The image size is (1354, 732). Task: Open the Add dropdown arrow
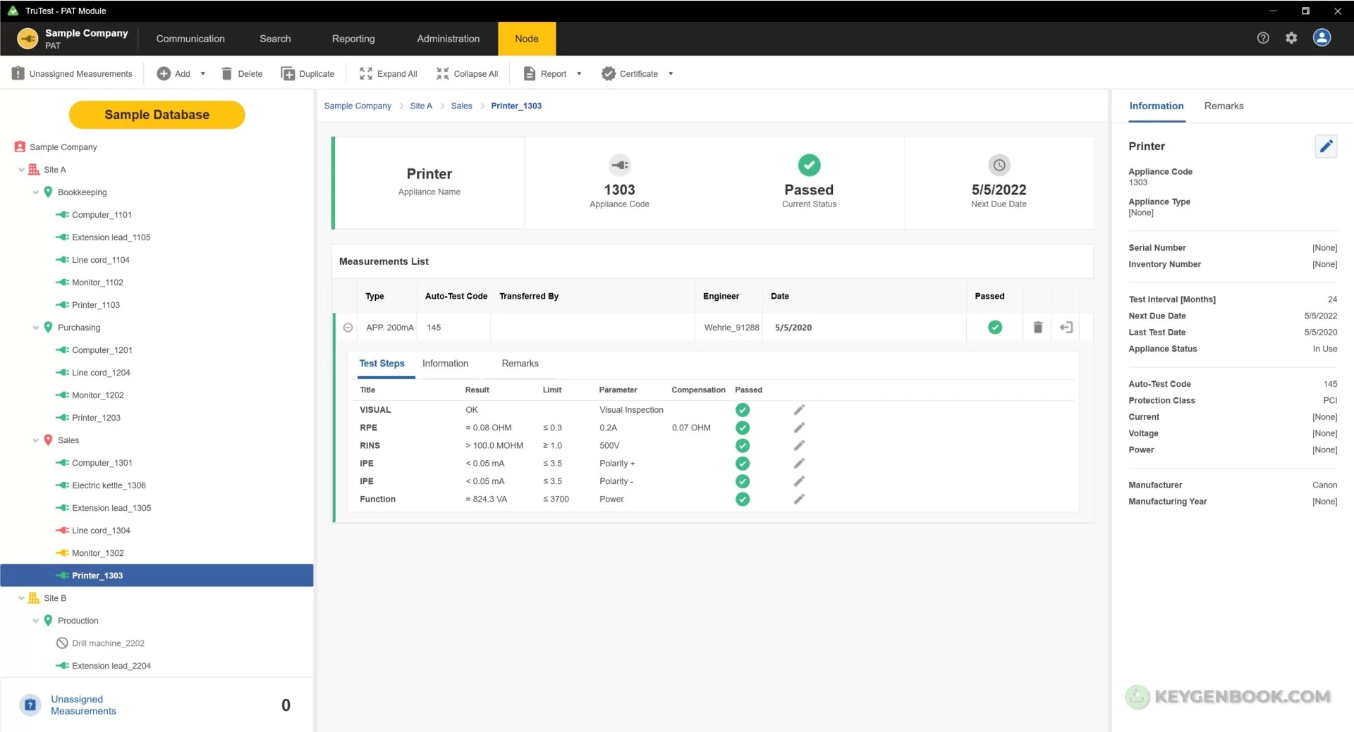(203, 74)
